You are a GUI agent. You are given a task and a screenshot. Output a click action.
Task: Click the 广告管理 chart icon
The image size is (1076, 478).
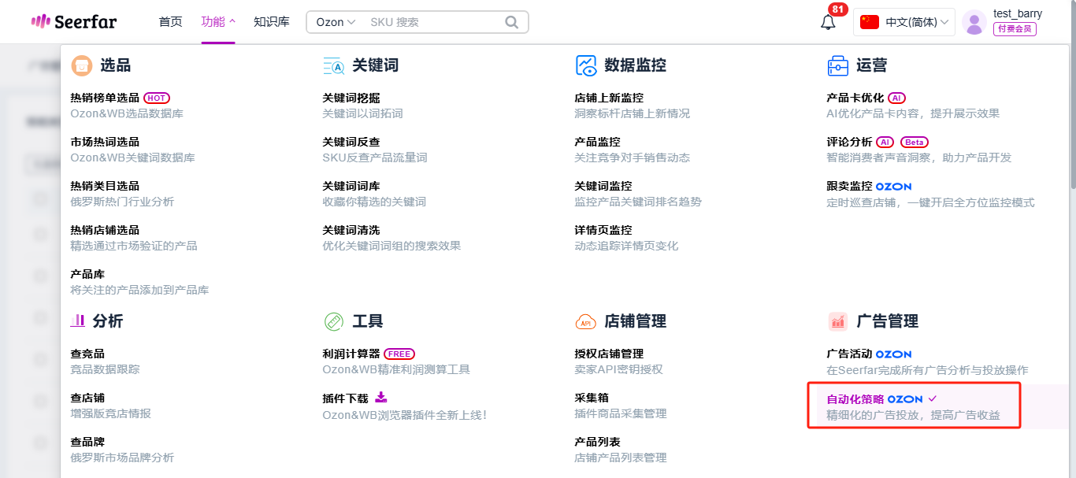[837, 321]
